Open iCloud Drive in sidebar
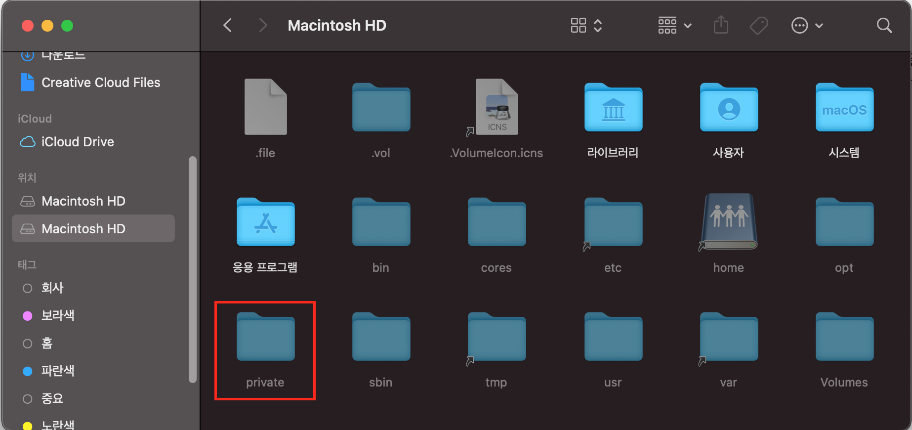Viewport: 912px width, 430px height. (x=93, y=142)
